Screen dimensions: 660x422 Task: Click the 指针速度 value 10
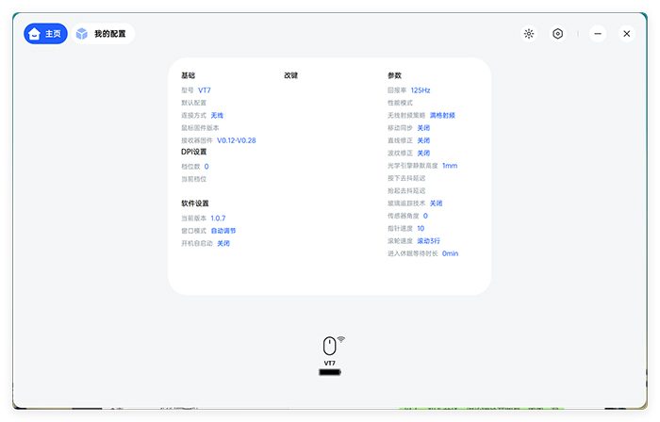pos(421,228)
